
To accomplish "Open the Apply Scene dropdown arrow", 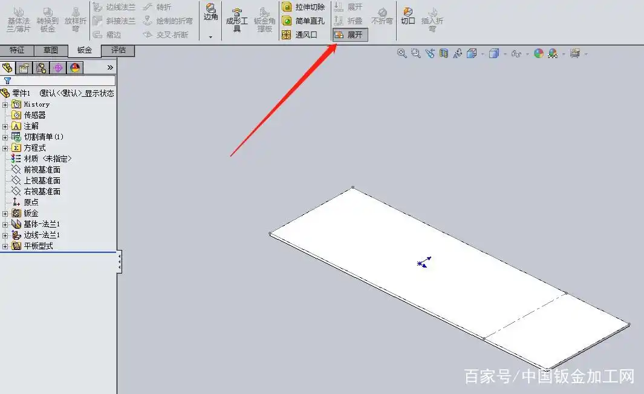I will click(563, 54).
